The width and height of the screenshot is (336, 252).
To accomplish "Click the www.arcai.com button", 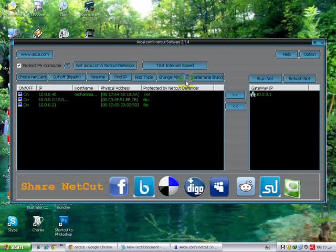I will pyautogui.click(x=35, y=55).
